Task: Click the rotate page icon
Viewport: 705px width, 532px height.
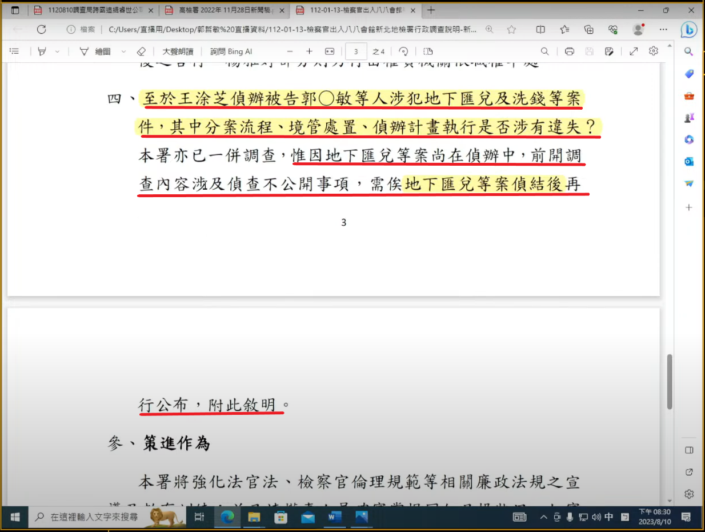Action: 403,51
